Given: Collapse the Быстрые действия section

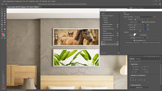Looking at the screenshot, I should coord(130,85).
